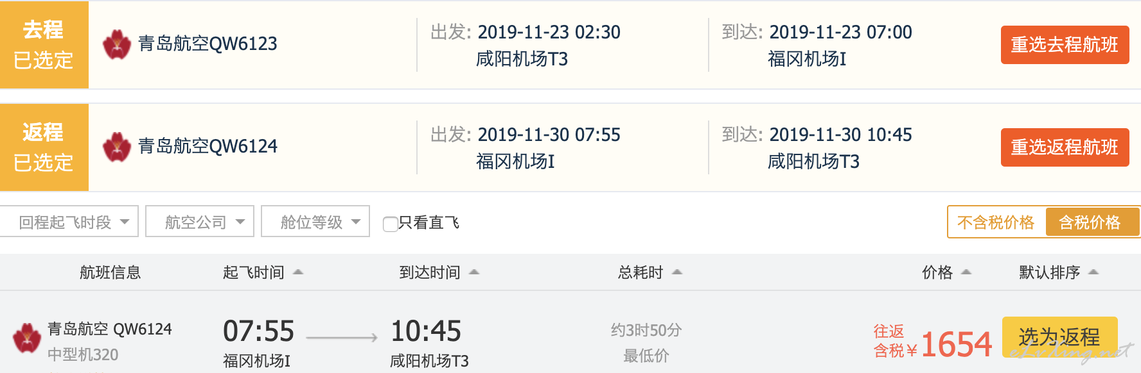Click airline logo in QW6124 result row
This screenshot has height=373, width=1141.
[27, 338]
